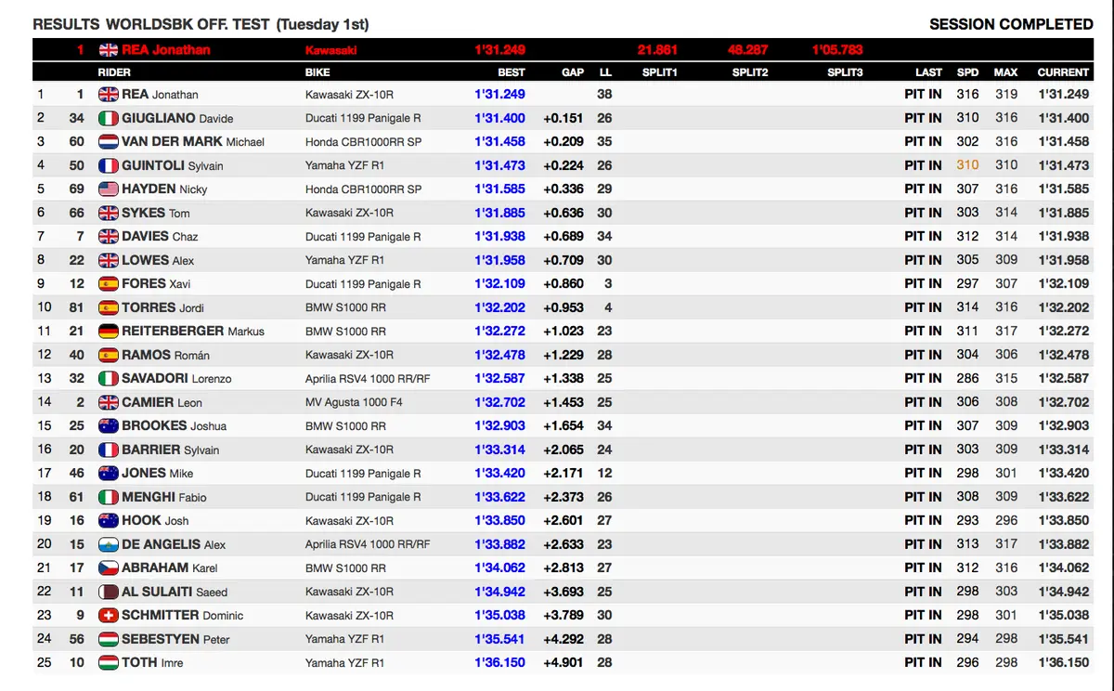
Task: Click the GAP column header
Action: 573,72
